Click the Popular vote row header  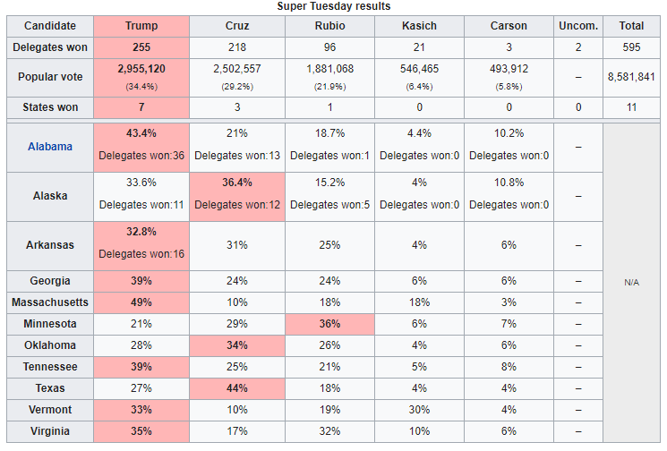click(50, 77)
